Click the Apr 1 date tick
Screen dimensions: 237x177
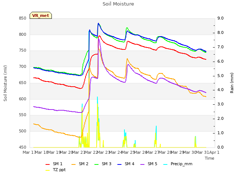coord(214,153)
